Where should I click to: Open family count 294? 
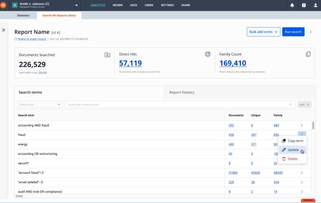pos(276,182)
